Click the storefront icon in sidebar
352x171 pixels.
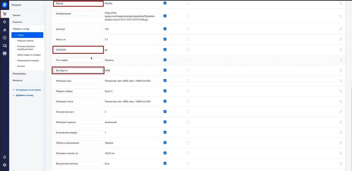point(4,53)
